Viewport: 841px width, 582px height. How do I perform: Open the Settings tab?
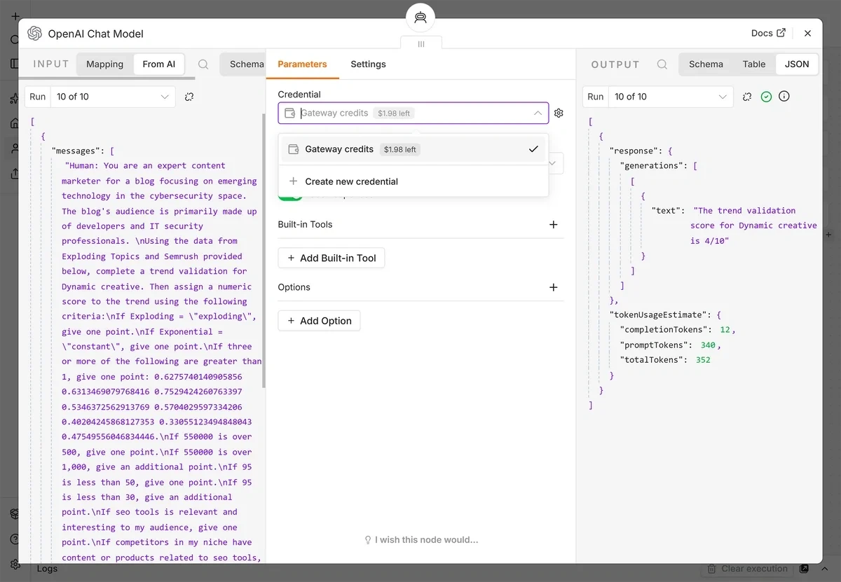368,64
